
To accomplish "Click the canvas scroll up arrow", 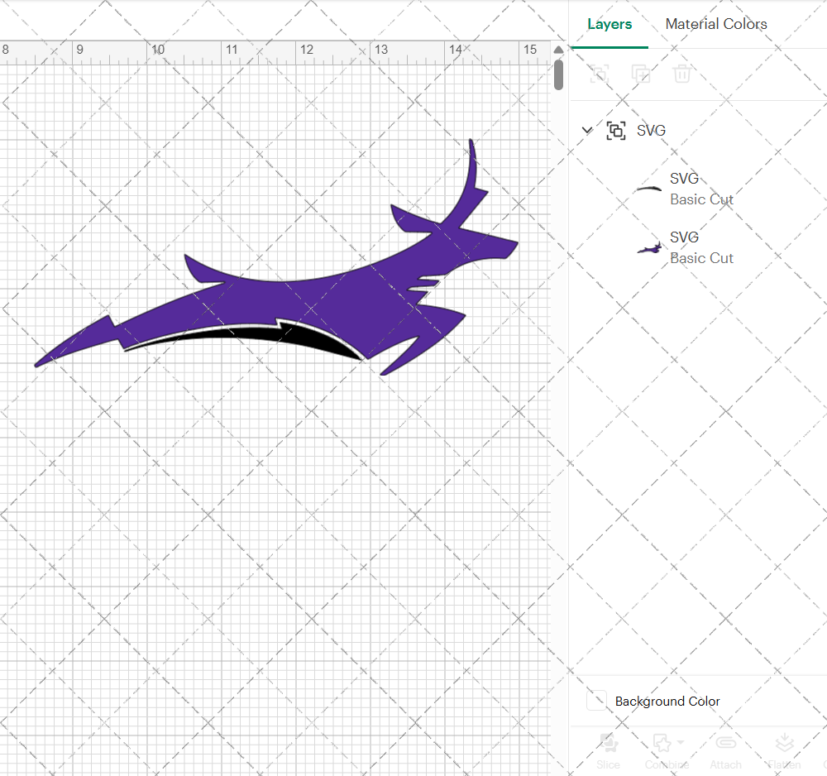I will (x=558, y=50).
